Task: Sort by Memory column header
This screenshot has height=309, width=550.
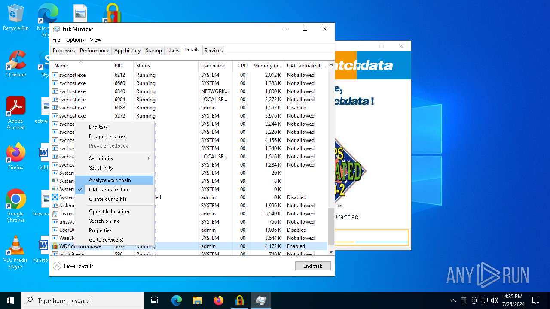Action: (x=267, y=66)
